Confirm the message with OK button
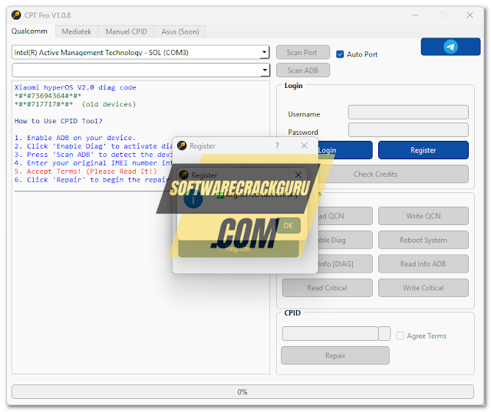 coord(288,225)
